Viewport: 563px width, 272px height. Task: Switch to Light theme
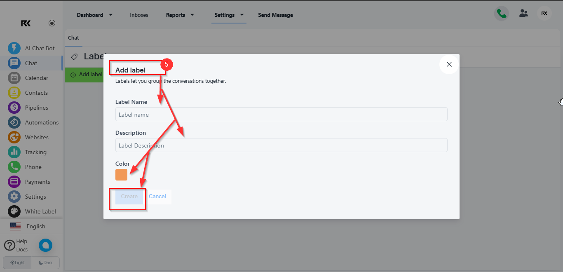17,263
